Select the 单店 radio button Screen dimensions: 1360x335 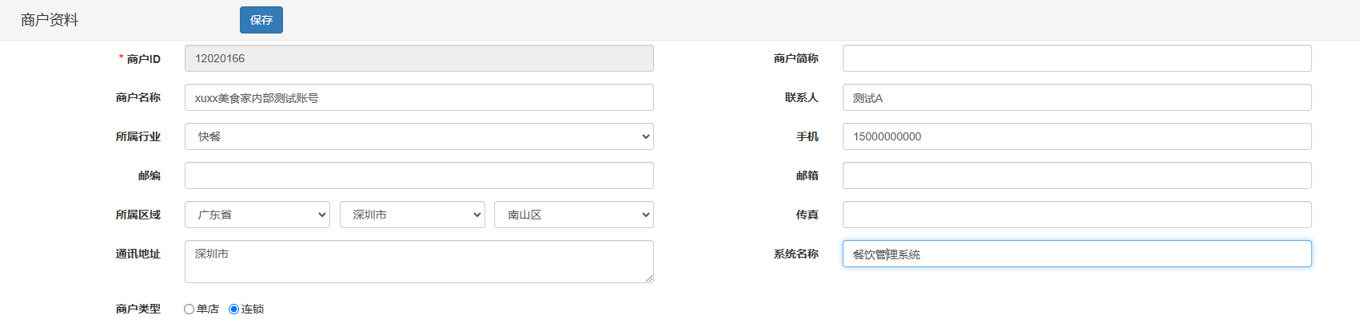coord(189,309)
